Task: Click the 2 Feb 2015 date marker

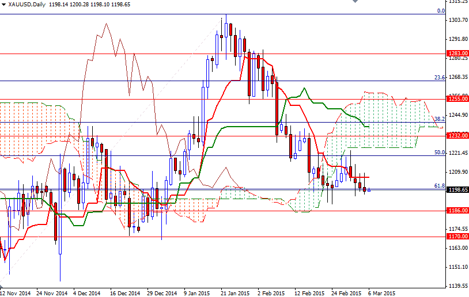Action: [x=271, y=292]
